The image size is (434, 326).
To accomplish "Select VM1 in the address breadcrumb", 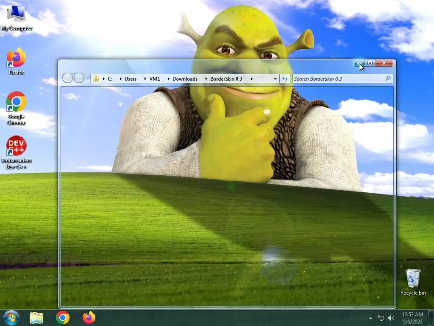I will pos(154,79).
